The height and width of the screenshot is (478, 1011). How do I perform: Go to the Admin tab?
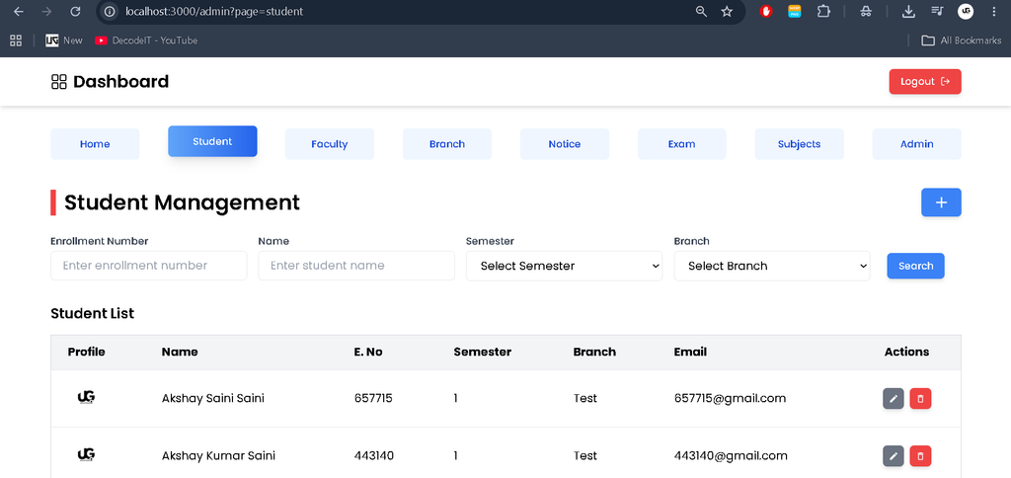click(x=916, y=144)
